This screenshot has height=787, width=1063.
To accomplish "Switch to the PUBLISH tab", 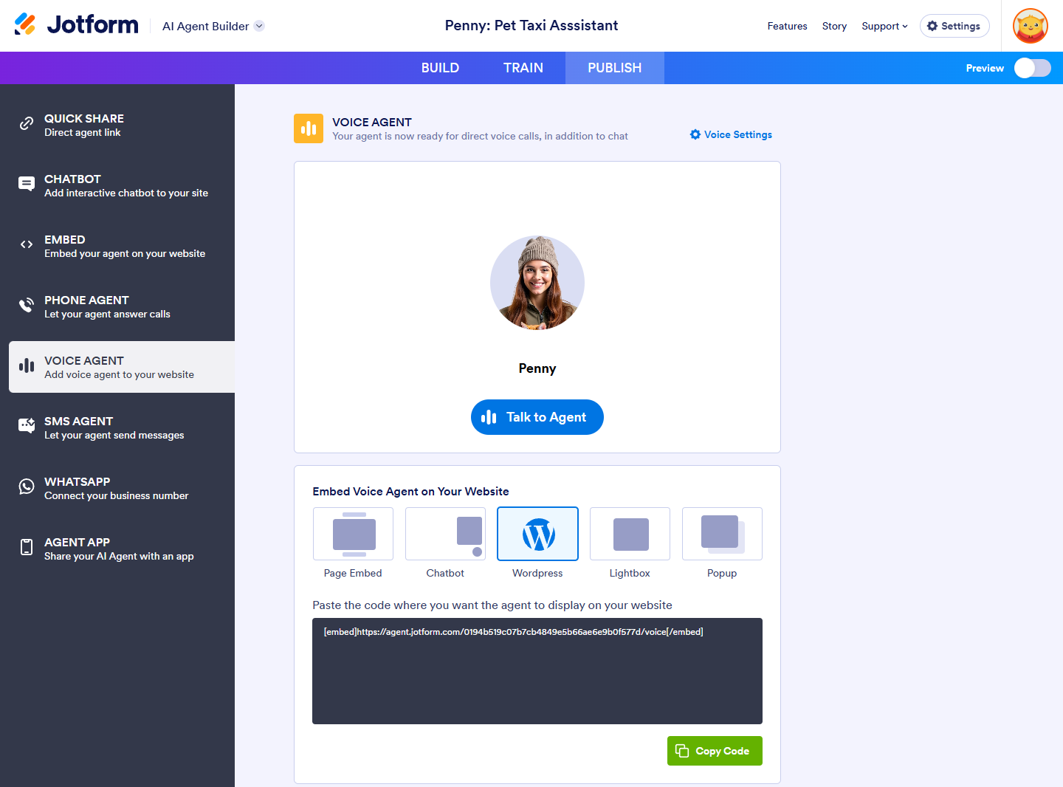I will click(615, 68).
